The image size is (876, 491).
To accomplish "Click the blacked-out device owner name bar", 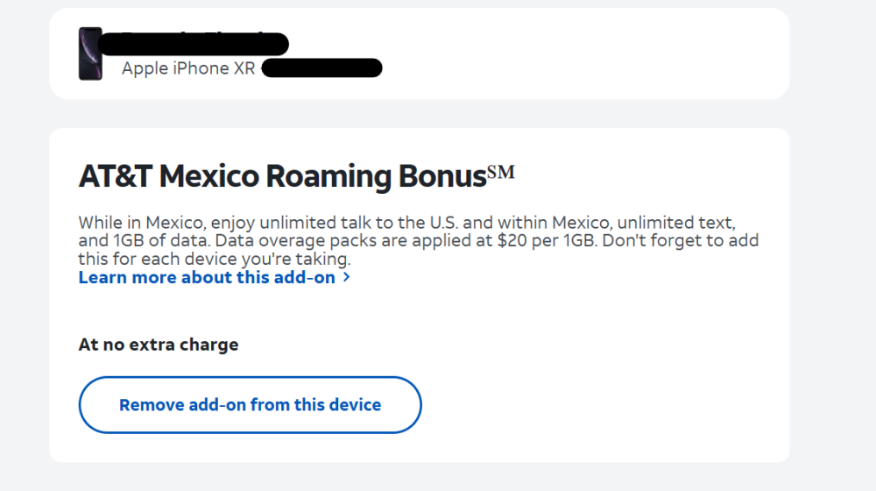I will (194, 44).
